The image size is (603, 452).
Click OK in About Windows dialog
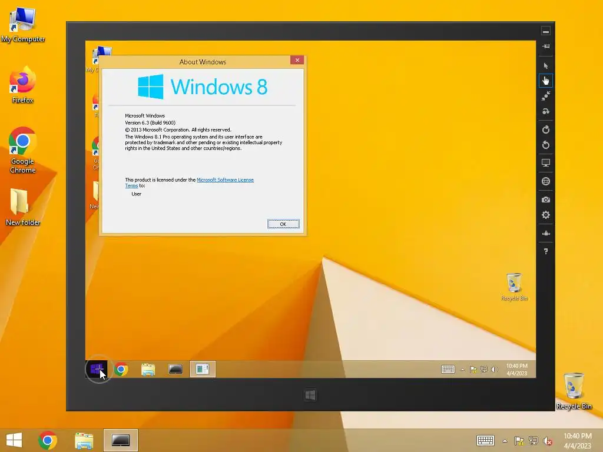click(x=283, y=224)
